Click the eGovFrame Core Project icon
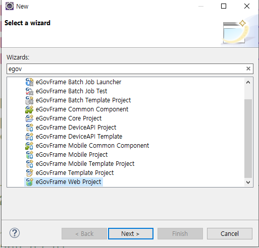This screenshot has width=259, height=248. tap(29, 118)
